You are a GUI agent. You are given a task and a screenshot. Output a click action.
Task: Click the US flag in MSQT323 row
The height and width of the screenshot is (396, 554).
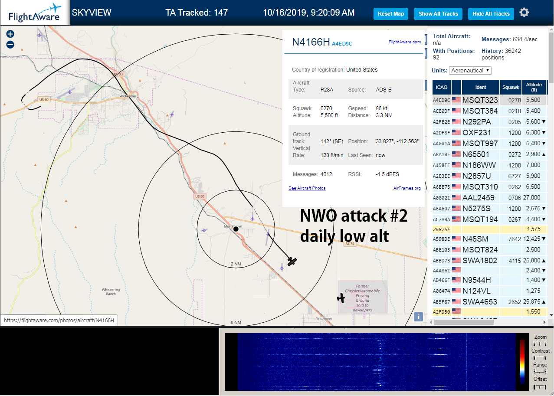click(x=456, y=100)
